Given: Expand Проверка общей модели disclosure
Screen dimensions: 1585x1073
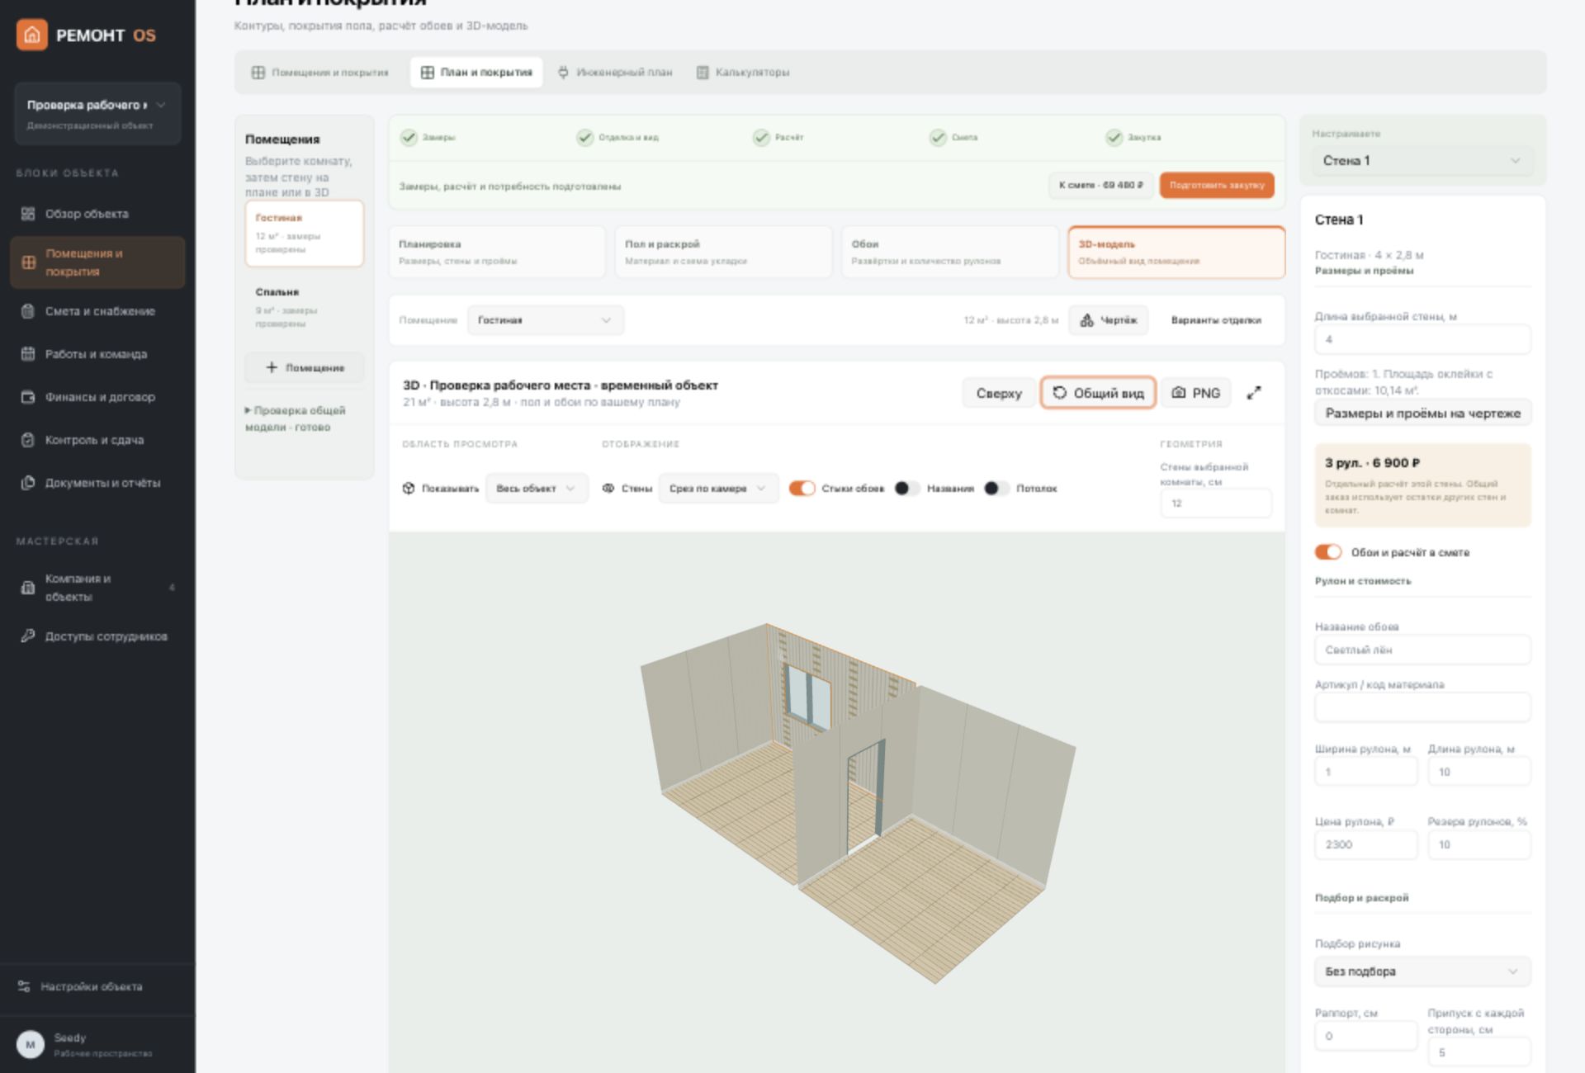Looking at the screenshot, I should click(296, 418).
